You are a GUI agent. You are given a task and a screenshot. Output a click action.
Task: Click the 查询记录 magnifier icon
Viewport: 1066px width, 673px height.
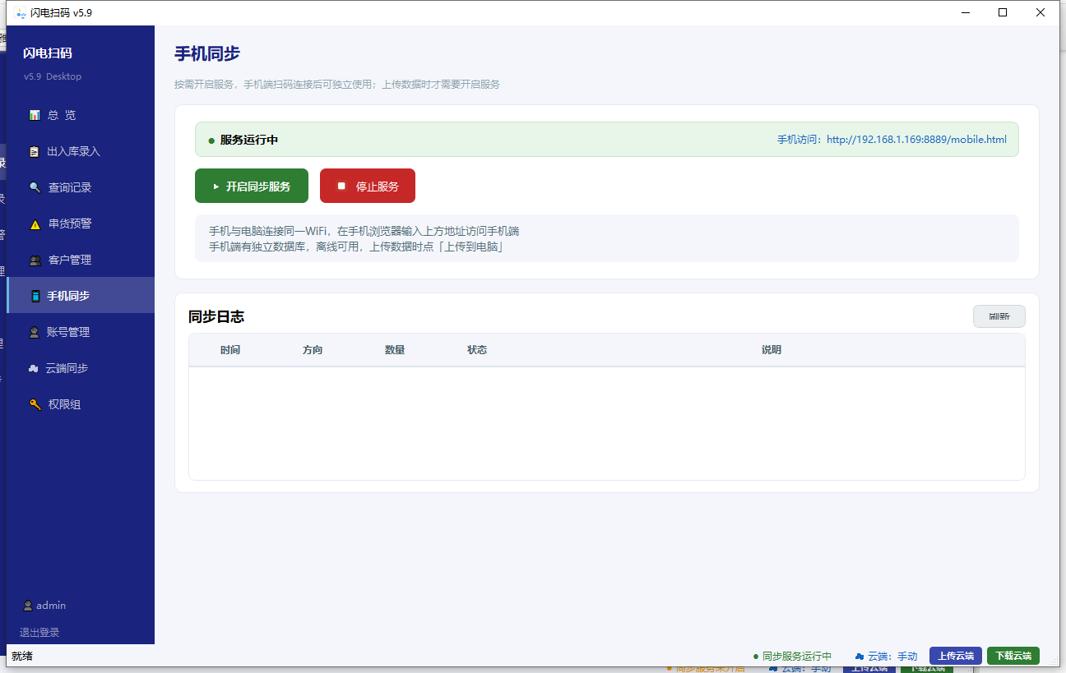(x=35, y=188)
